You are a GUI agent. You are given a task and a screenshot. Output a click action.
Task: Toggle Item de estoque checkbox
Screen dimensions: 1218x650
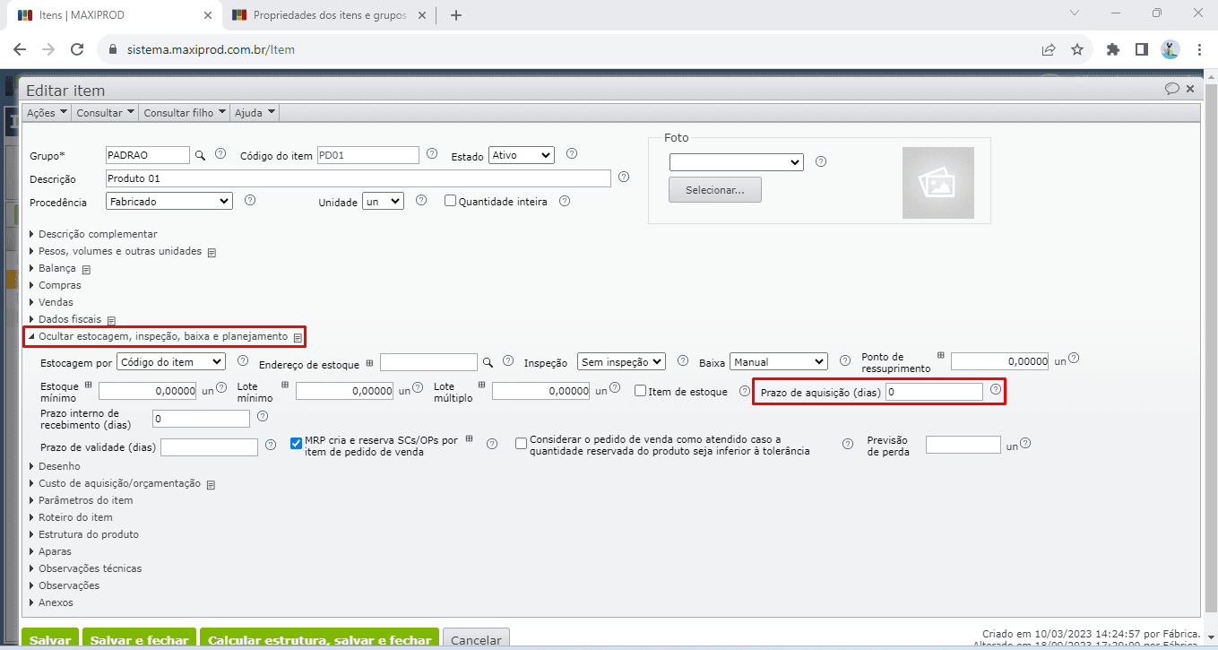click(x=640, y=391)
